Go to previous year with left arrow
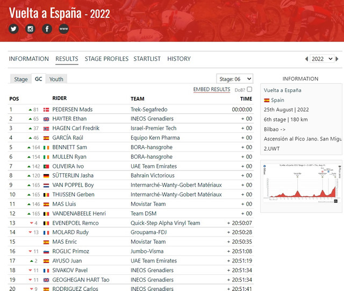The height and width of the screenshot is (291, 344). click(306, 59)
